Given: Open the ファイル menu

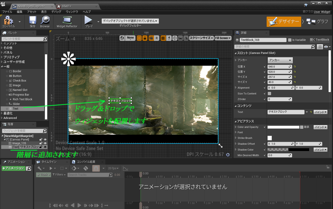Looking at the screenshot, I should pyautogui.click(x=7, y=12).
